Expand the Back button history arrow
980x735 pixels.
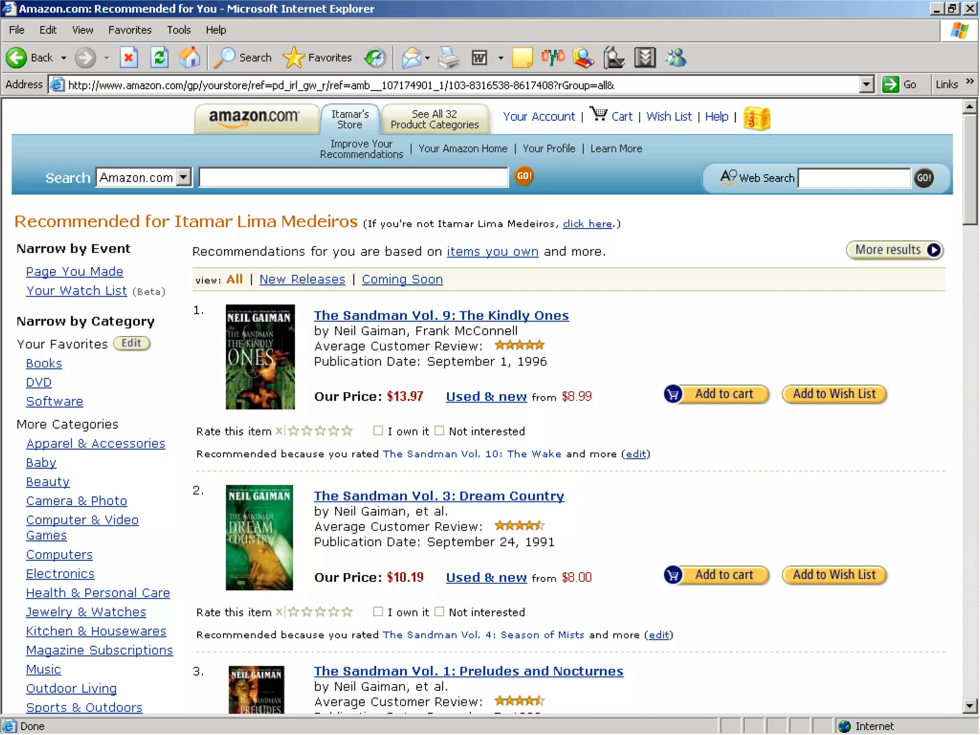64,58
